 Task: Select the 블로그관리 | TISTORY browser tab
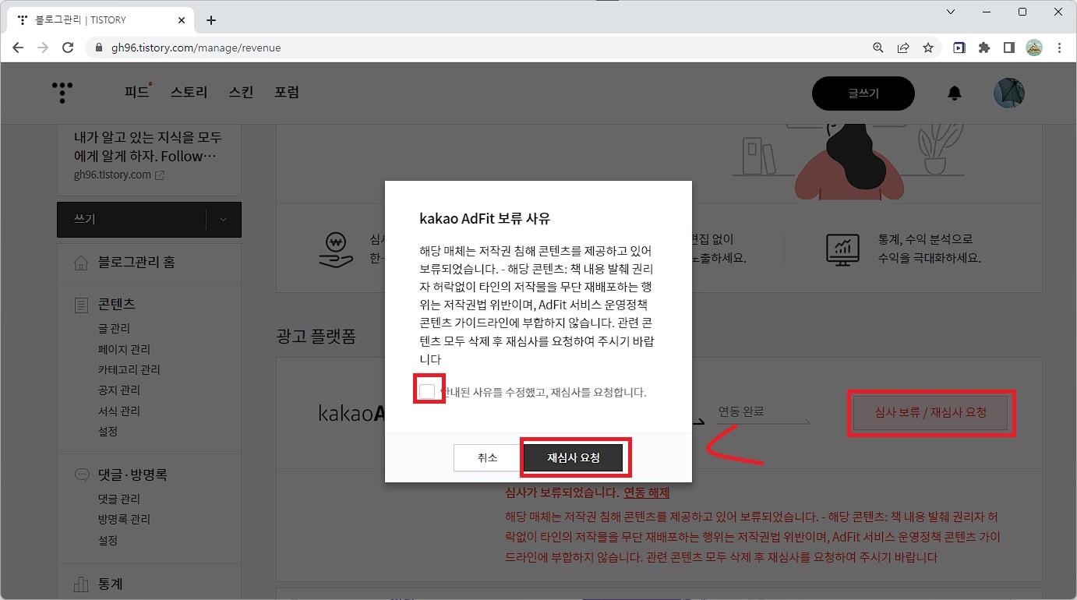[101, 20]
